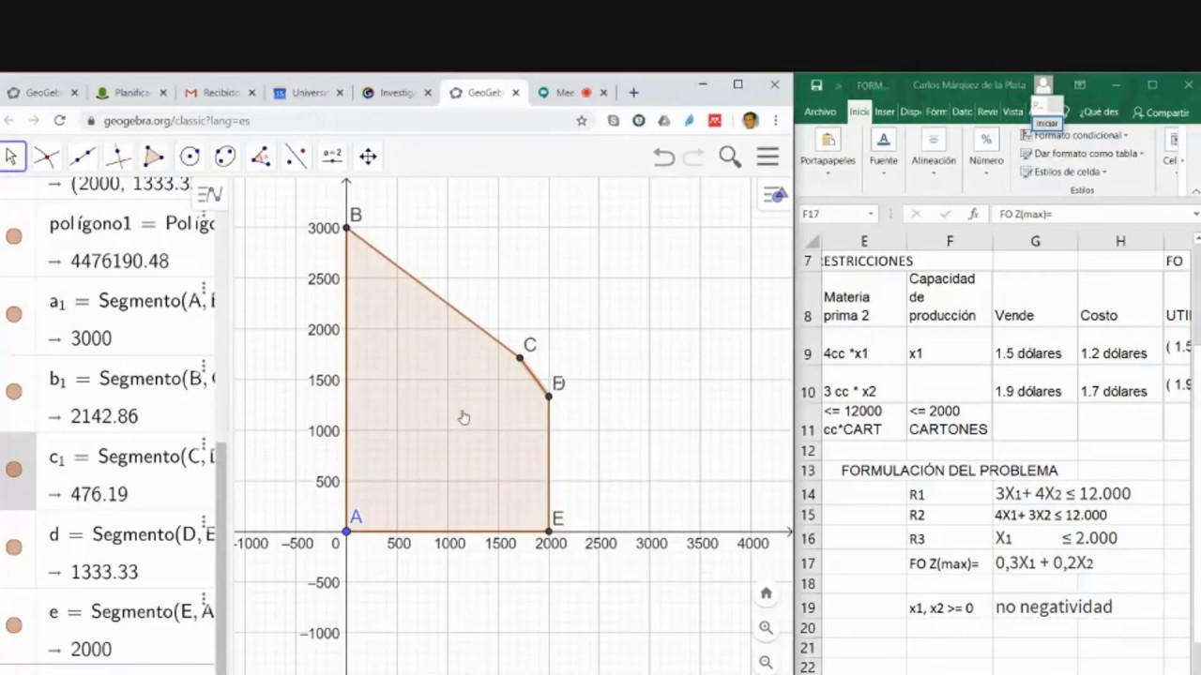Viewport: 1201px width, 675px height.
Task: Bookmark the page with the star icon
Action: pos(582,120)
